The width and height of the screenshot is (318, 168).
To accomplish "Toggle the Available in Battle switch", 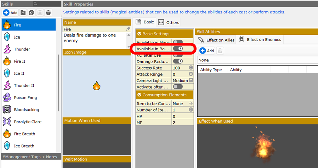I will click(x=178, y=49).
